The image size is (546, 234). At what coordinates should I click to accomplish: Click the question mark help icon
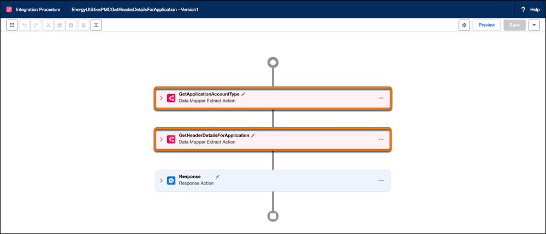point(523,10)
